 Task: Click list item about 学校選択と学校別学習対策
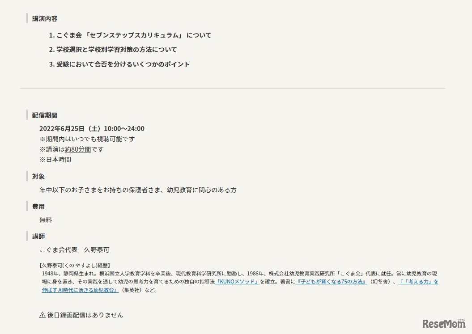click(x=119, y=49)
